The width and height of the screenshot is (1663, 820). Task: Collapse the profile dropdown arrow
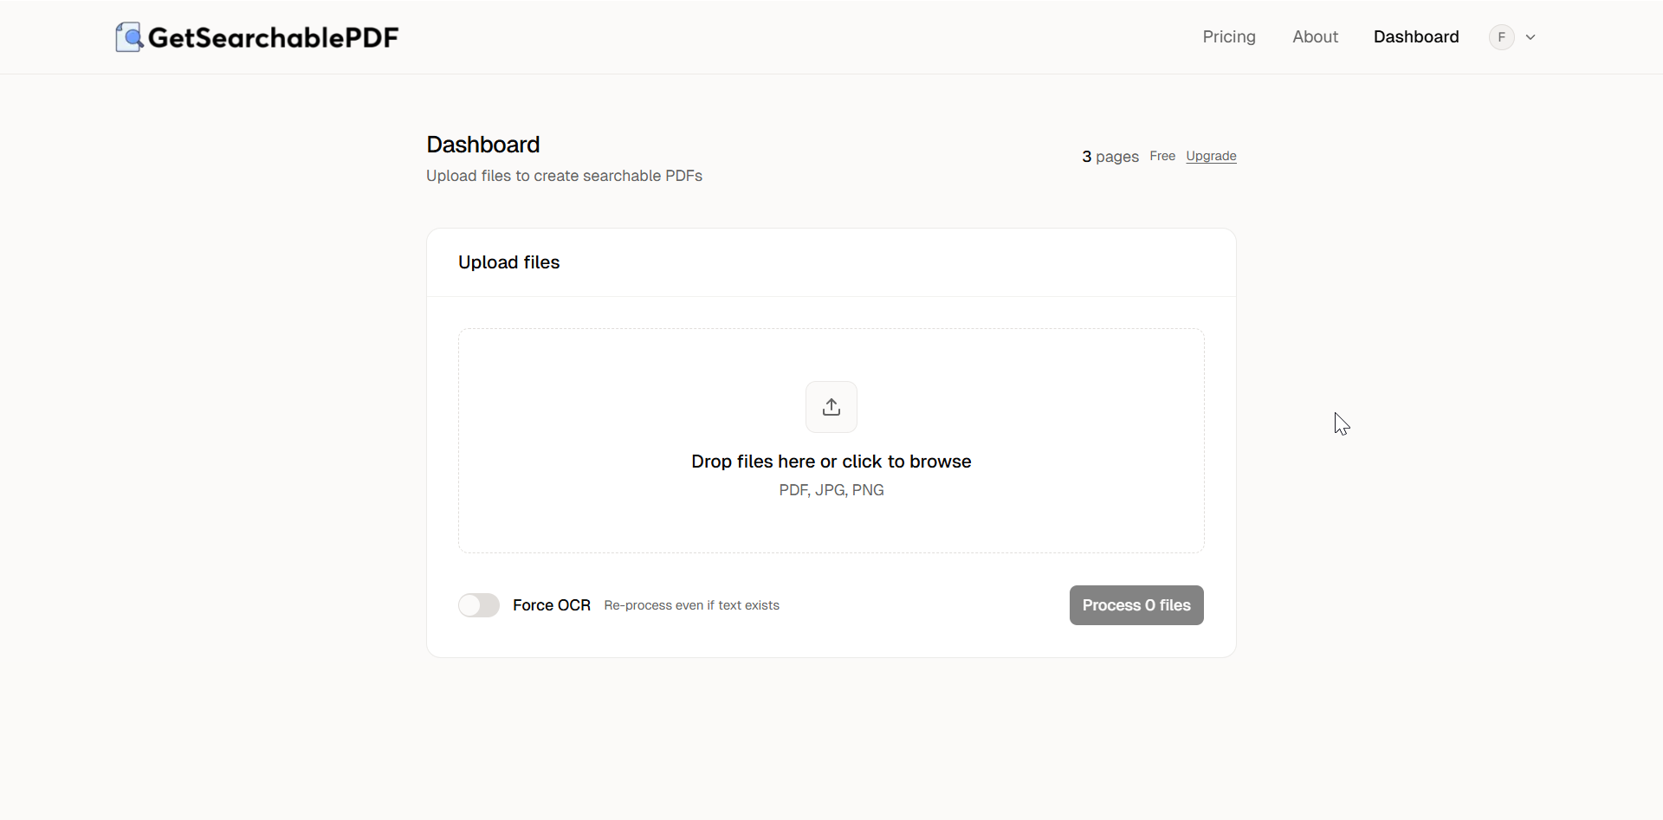pyautogui.click(x=1531, y=36)
